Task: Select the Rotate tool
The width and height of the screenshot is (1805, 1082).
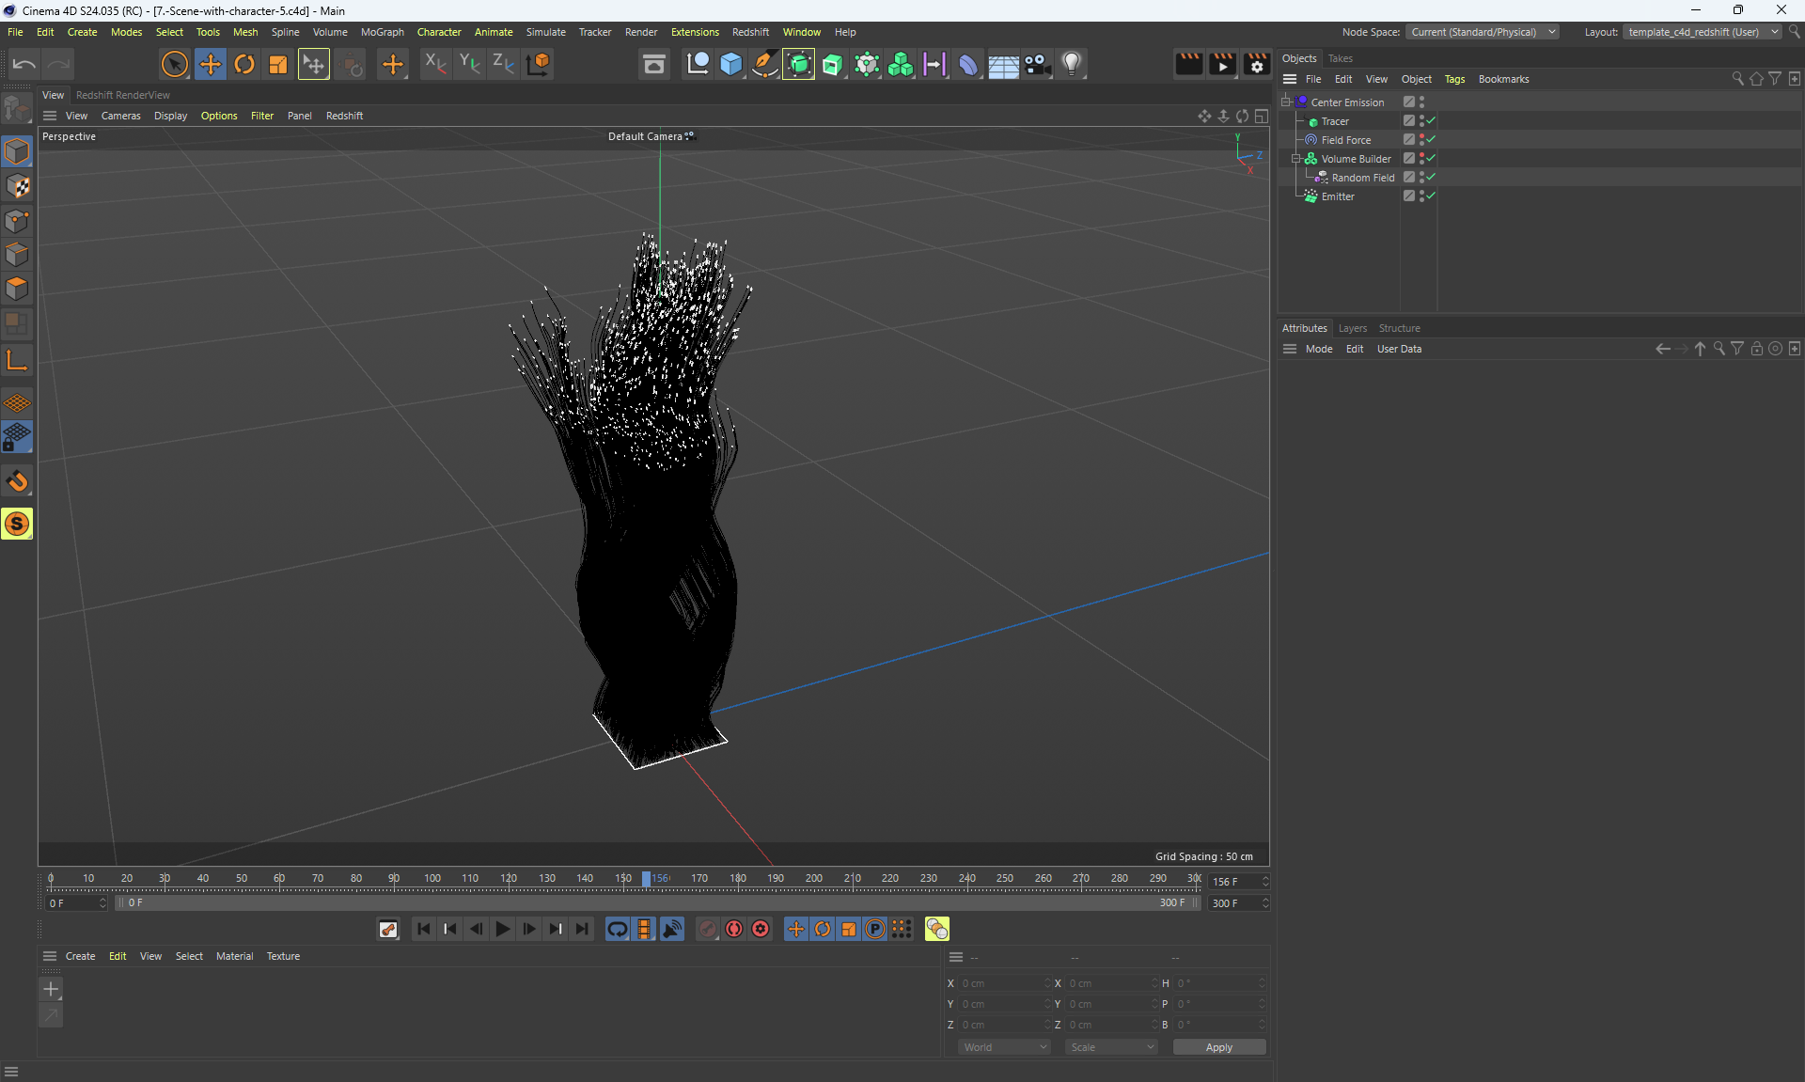Action: point(244,64)
